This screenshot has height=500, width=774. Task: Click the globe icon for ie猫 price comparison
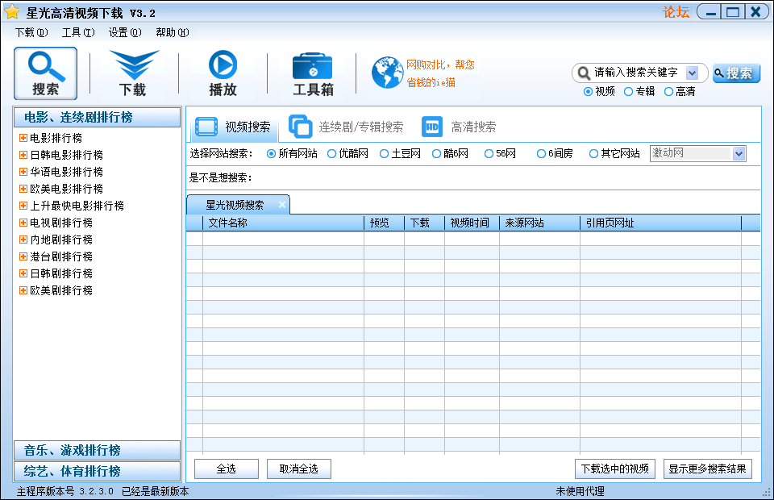tap(386, 72)
